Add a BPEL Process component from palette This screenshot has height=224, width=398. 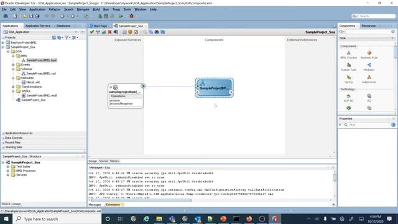[348, 55]
